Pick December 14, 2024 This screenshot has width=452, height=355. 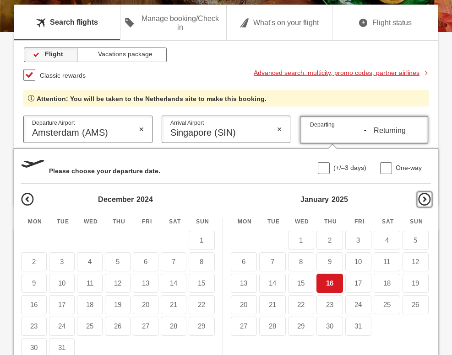[x=174, y=283]
